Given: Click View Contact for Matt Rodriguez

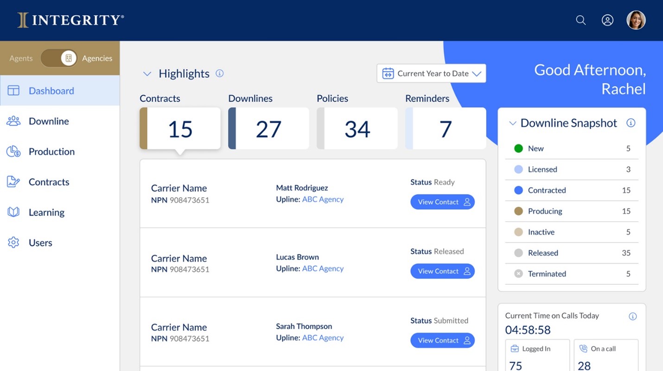Looking at the screenshot, I should coord(442,202).
